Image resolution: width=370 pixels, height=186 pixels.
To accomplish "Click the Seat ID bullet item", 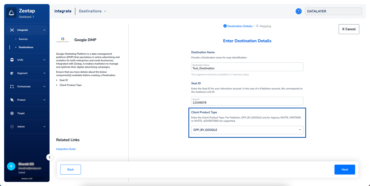I will click(x=64, y=80).
